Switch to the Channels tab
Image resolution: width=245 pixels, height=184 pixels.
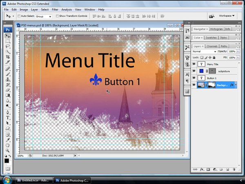click(213, 46)
